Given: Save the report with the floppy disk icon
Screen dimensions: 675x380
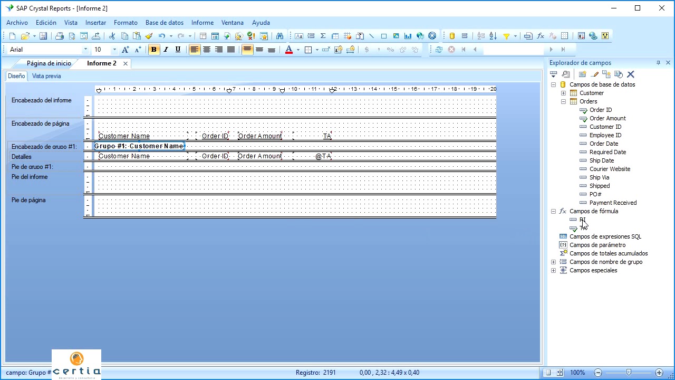Looking at the screenshot, I should click(43, 36).
